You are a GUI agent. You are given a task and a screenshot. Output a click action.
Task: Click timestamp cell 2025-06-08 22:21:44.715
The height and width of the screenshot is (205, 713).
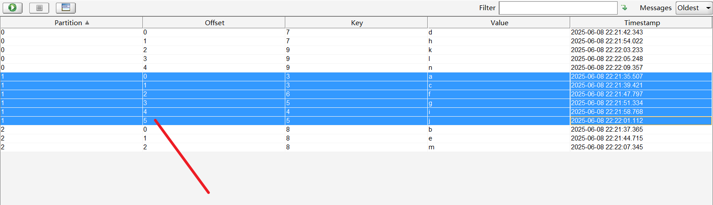pyautogui.click(x=607, y=138)
